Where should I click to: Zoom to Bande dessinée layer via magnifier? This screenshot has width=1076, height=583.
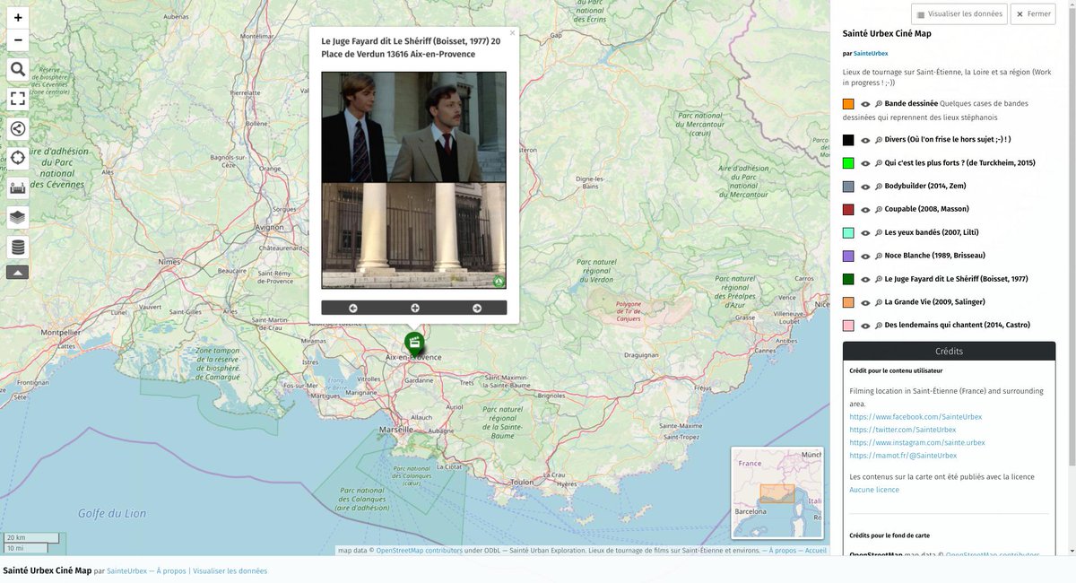(879, 104)
